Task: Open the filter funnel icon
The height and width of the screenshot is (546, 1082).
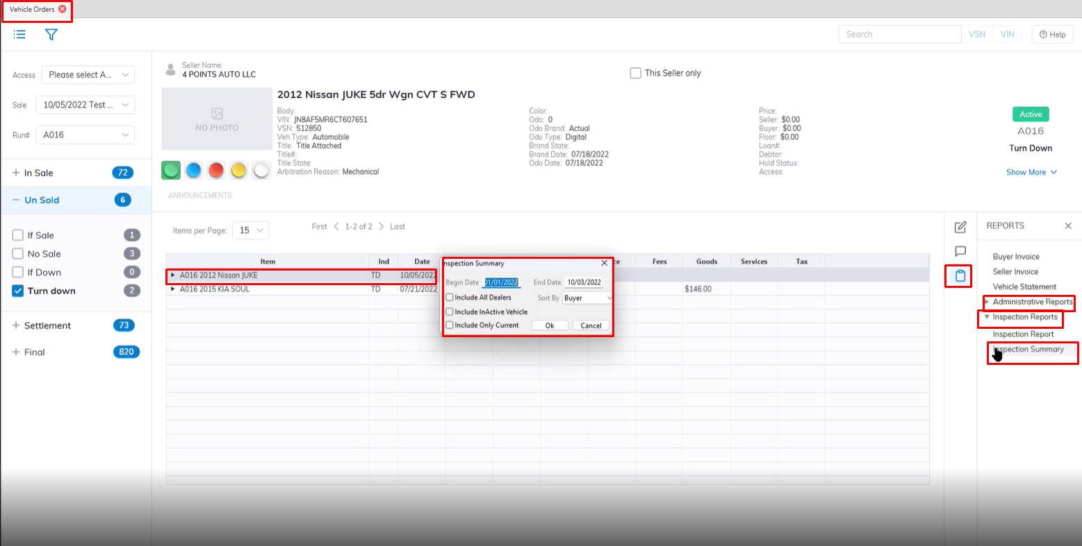Action: (x=51, y=34)
